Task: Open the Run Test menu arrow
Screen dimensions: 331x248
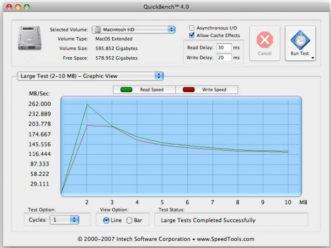Action: 312,58
